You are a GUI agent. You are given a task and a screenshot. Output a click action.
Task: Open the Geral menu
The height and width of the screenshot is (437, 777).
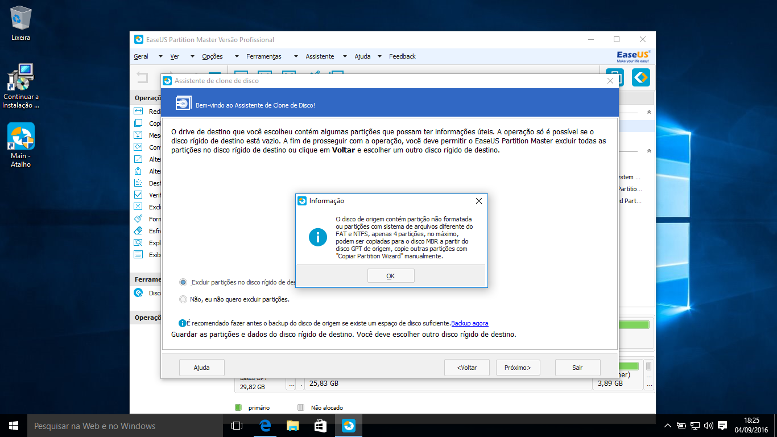141,56
